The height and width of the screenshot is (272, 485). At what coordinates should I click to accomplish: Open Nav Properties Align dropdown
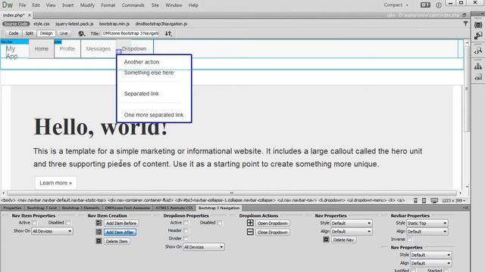click(x=351, y=231)
